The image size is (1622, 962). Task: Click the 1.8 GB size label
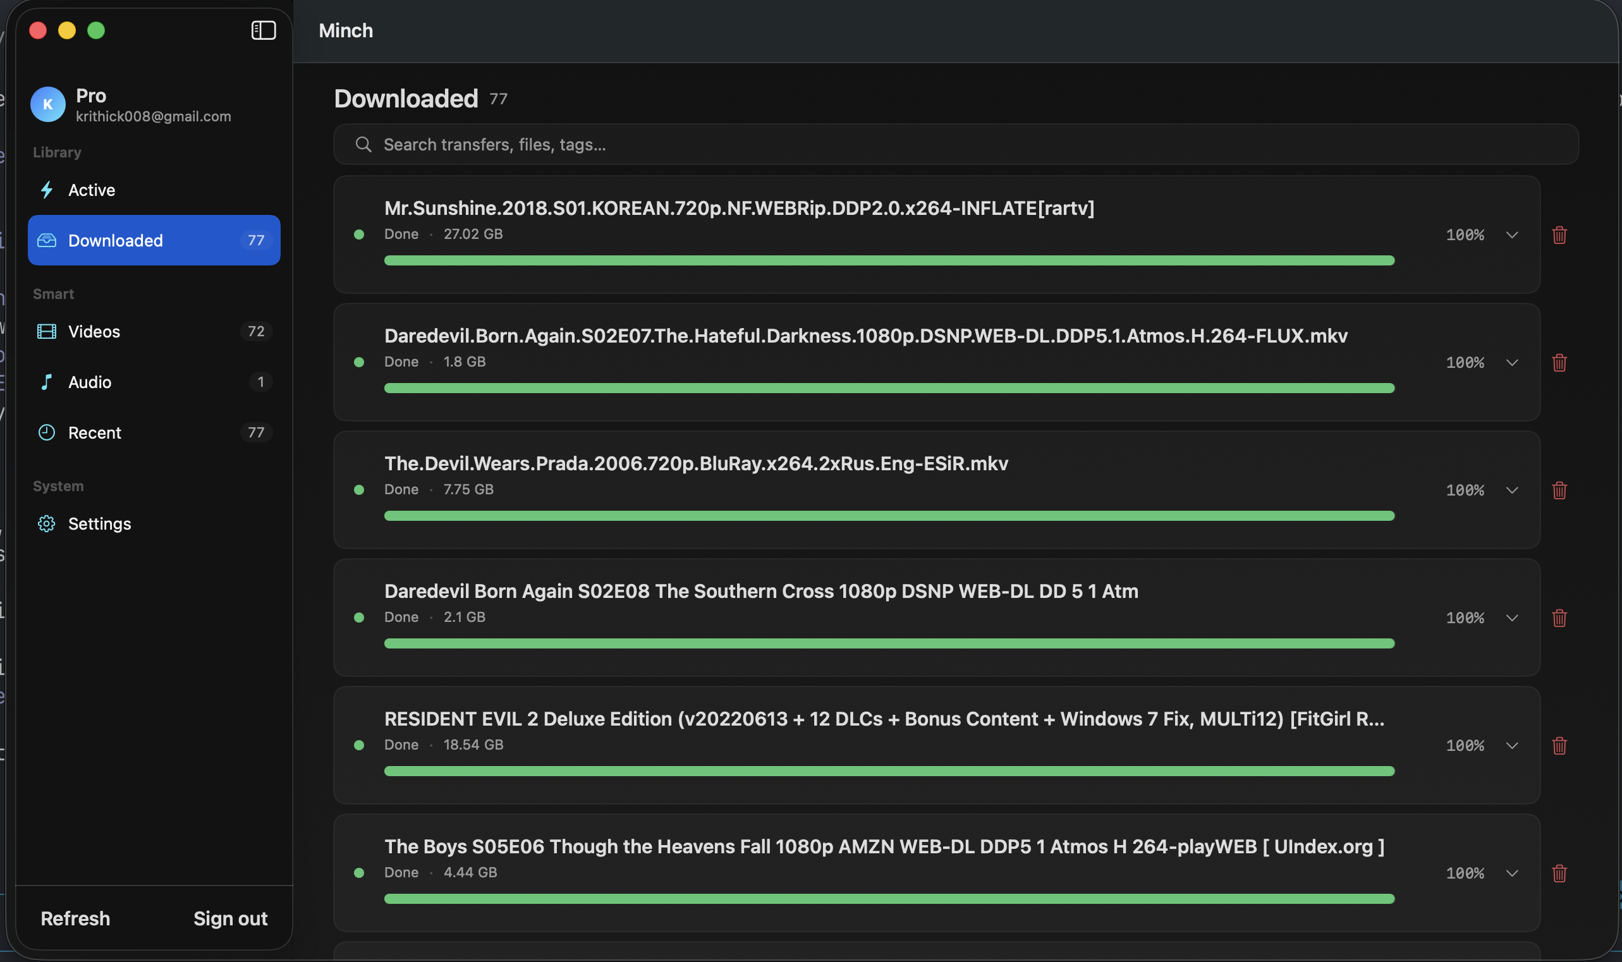[x=465, y=362]
